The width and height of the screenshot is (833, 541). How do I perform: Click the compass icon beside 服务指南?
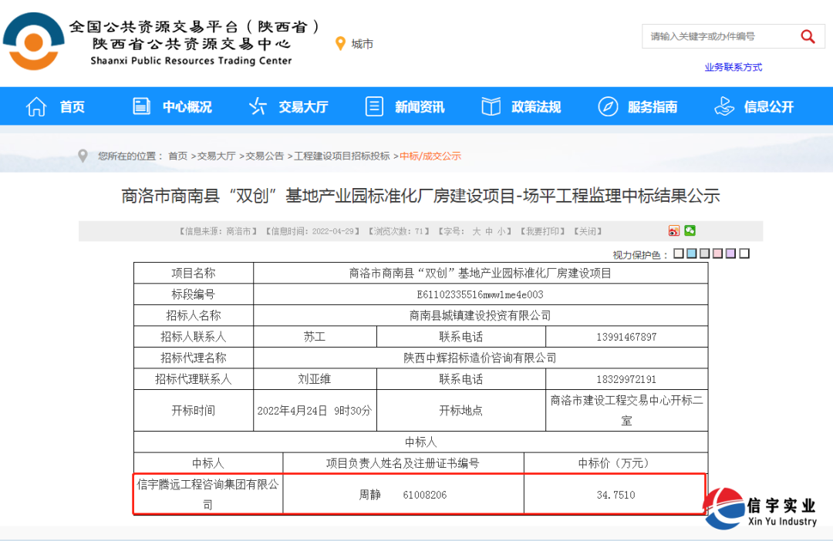608,106
